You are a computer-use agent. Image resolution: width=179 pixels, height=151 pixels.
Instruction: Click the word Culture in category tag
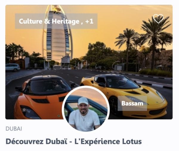coord(31,21)
